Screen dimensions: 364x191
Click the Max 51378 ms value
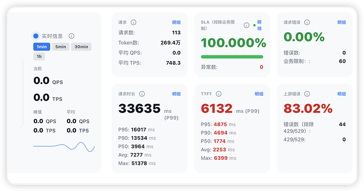click(139, 163)
